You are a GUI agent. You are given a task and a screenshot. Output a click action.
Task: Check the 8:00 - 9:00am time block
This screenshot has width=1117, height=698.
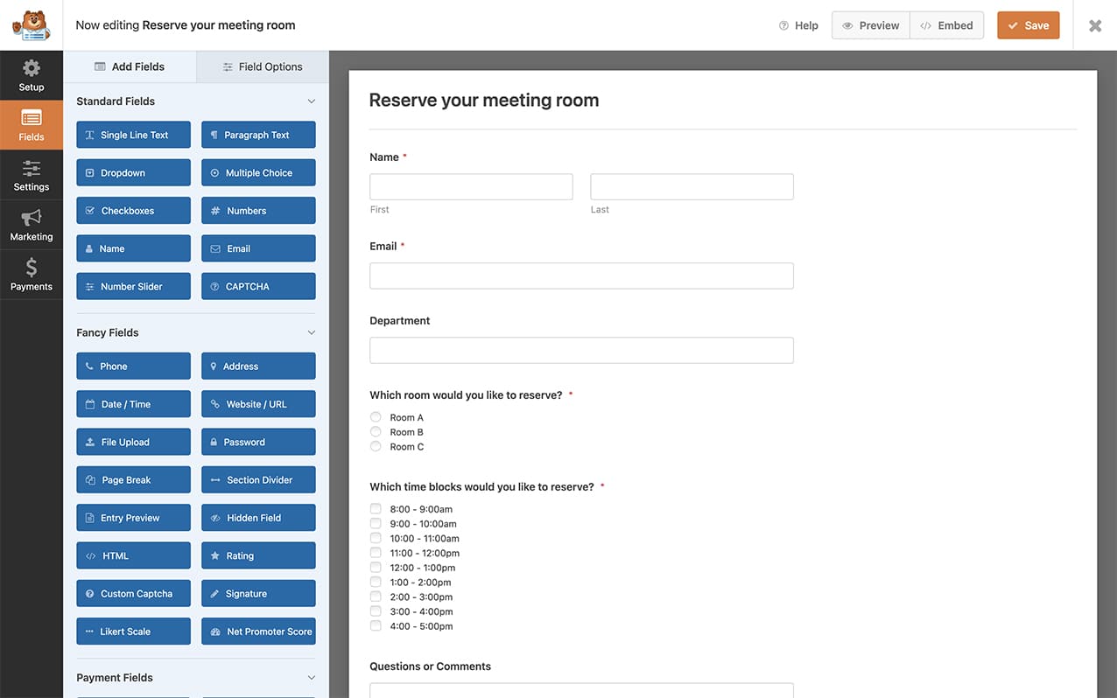(x=376, y=508)
